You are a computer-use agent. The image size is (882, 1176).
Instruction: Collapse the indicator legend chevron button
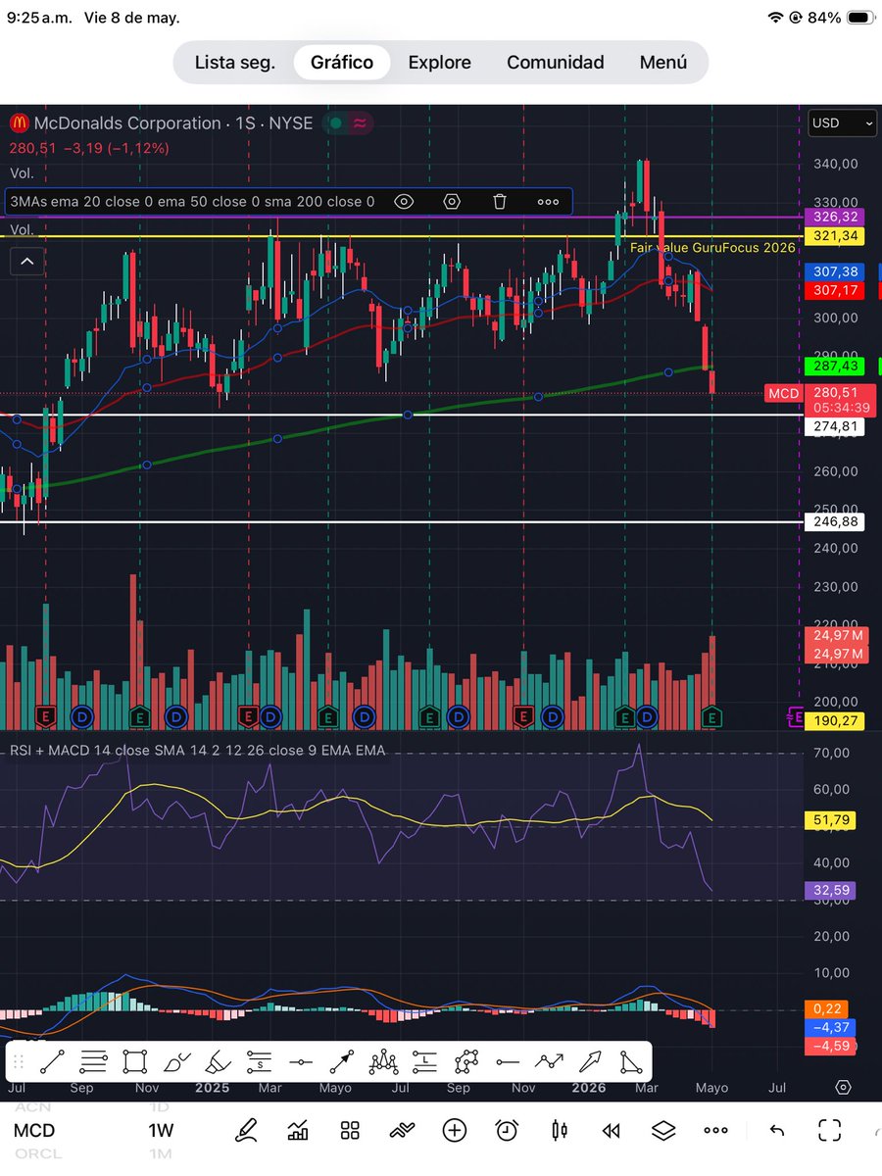tap(26, 261)
